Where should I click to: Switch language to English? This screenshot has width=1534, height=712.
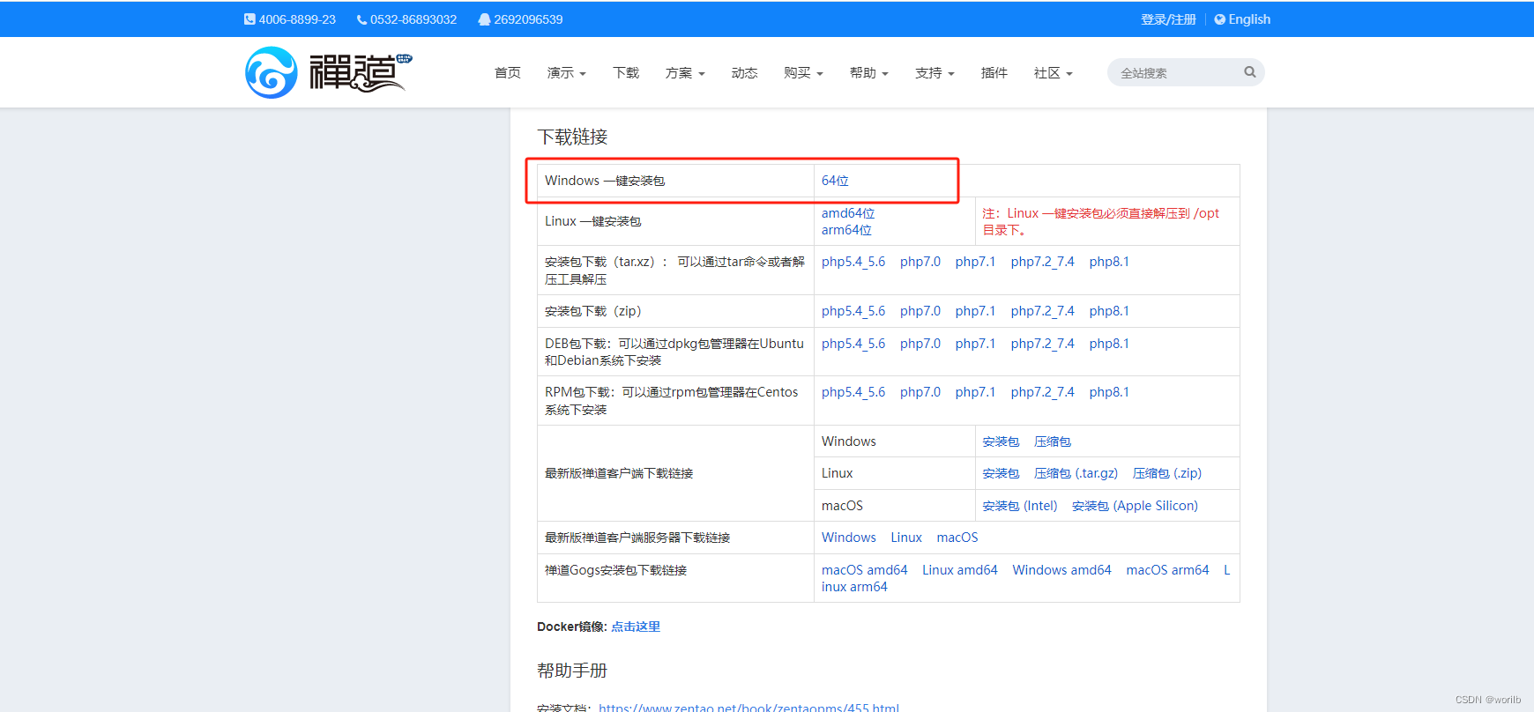click(1249, 19)
